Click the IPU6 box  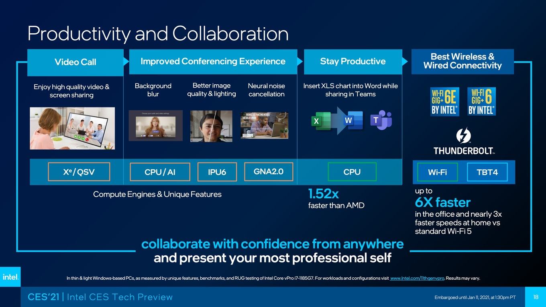[217, 172]
